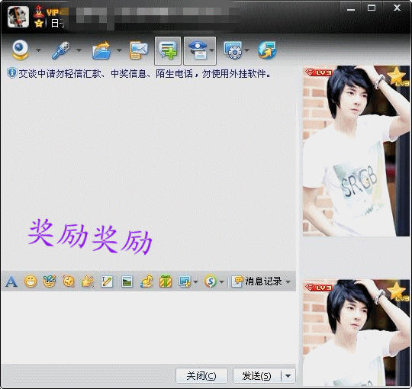Screen dimensions: 412x389
Task: Click the red LV3 badge on top image
Action: coord(319,72)
